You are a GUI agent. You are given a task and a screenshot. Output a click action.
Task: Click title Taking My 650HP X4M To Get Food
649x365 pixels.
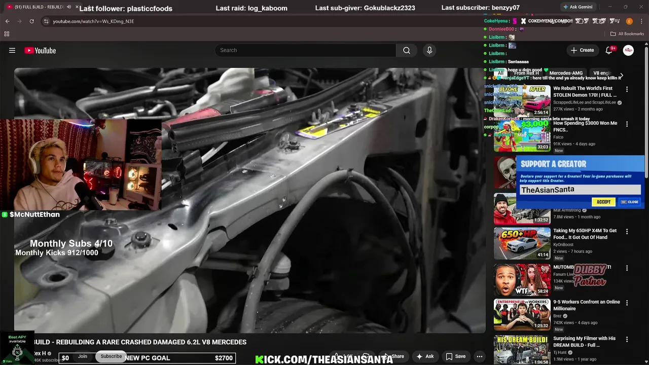click(585, 234)
